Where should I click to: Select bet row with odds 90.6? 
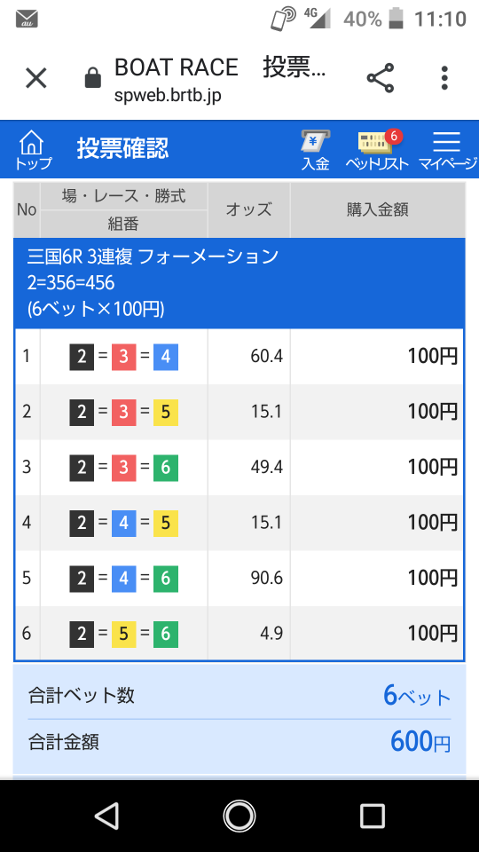pos(239,578)
